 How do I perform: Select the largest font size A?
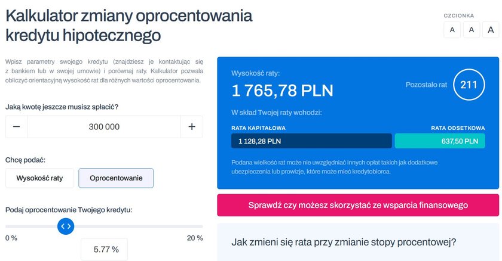[x=491, y=30]
